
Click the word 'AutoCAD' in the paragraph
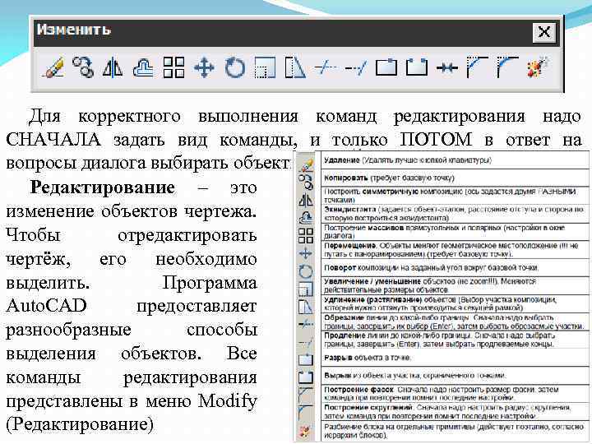[46, 305]
